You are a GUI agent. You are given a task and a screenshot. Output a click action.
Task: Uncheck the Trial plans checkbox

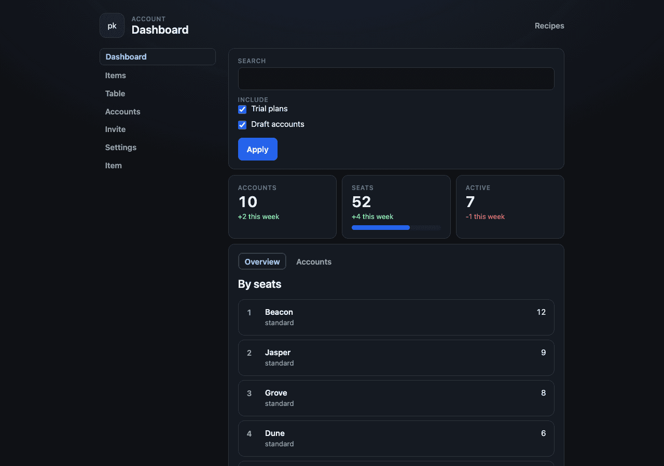tap(242, 109)
